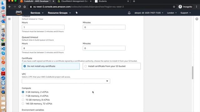Viewport: 200px width, 112px height.
Task: Open the notifications bell in AWS header
Action: [x=129, y=13]
